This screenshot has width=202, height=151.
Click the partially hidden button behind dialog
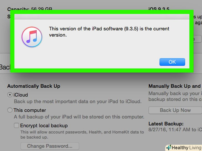pyautogui.click(x=197, y=39)
